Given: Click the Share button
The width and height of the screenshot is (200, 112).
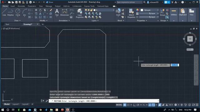Looking at the screenshot, I should pos(49,2).
